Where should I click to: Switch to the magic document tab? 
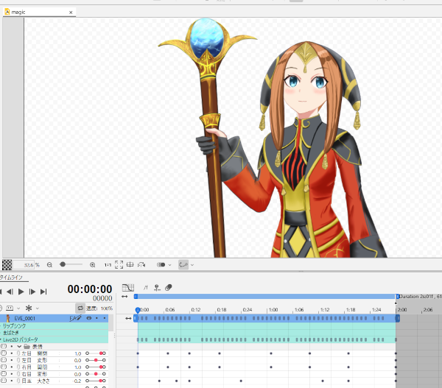(x=39, y=12)
